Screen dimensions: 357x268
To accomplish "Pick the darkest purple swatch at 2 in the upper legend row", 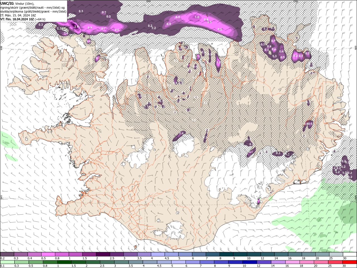I will point(103,254).
